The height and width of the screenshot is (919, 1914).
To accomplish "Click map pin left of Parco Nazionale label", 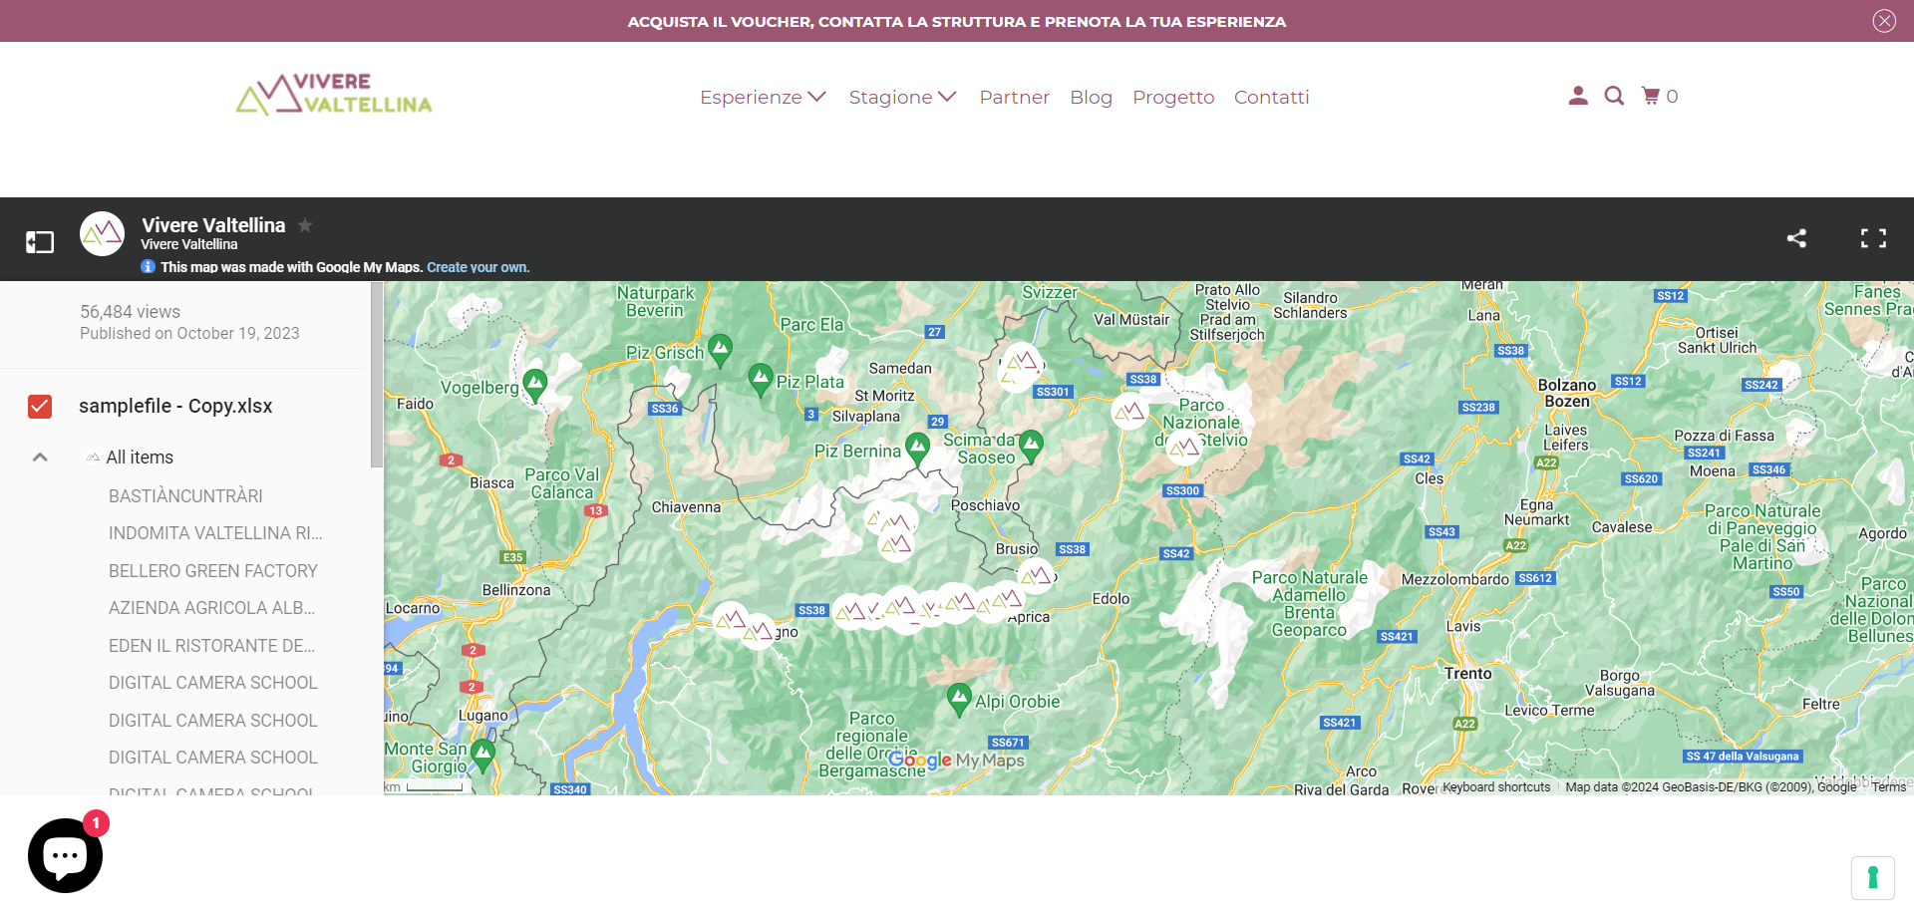I will (x=1130, y=411).
